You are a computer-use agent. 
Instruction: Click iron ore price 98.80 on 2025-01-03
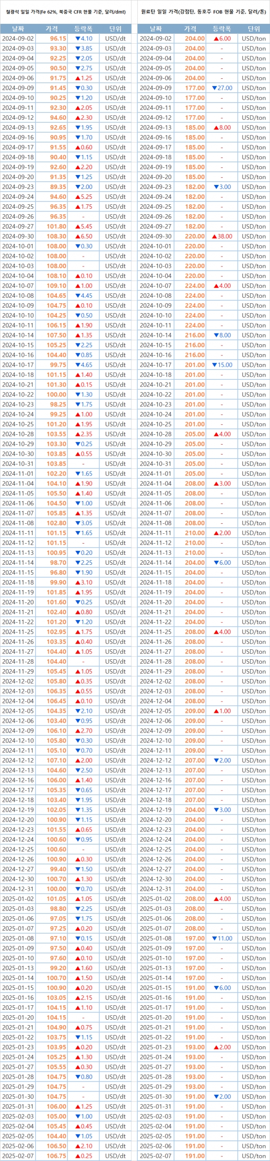58,909
